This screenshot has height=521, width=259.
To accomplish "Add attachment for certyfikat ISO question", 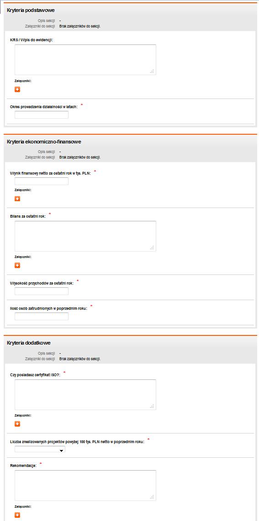I will tap(17, 424).
